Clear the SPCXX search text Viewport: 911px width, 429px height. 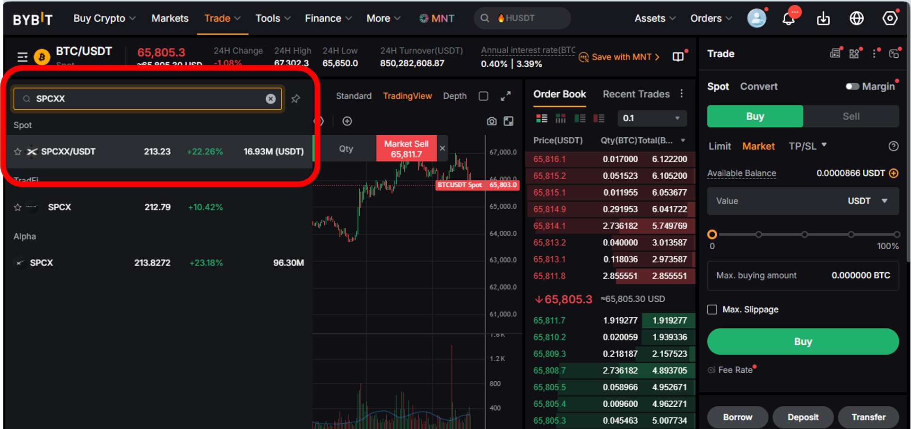click(x=270, y=98)
